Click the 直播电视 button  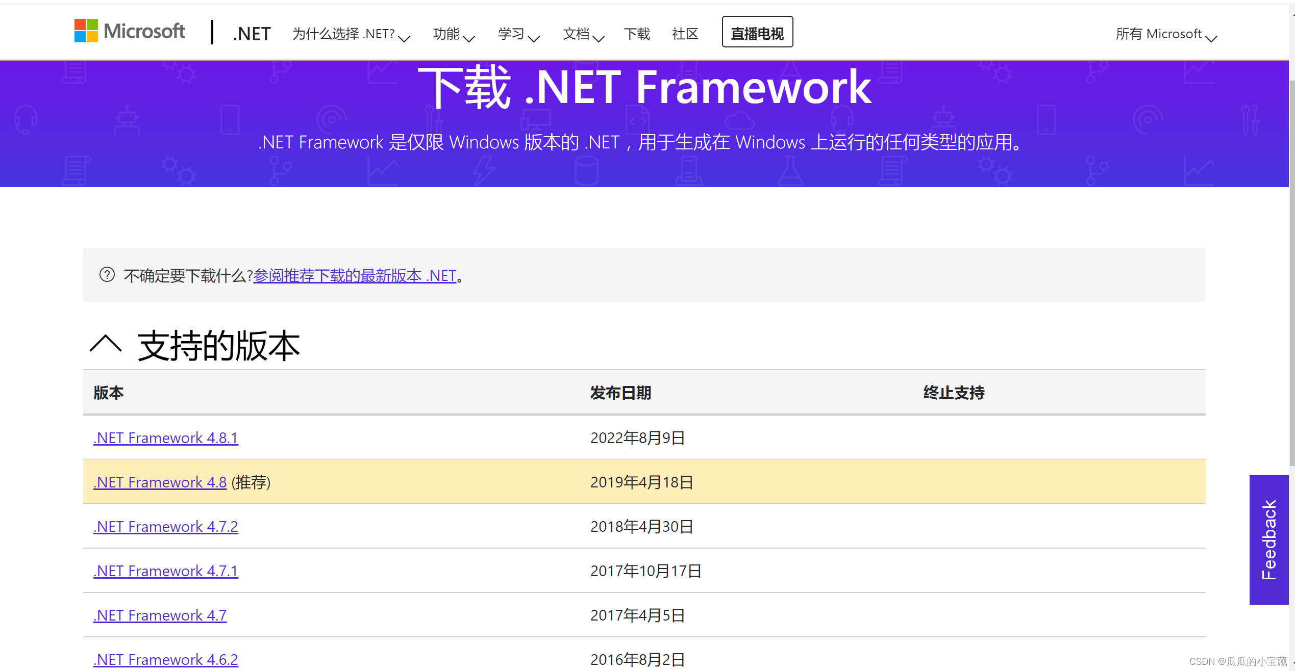pos(757,32)
